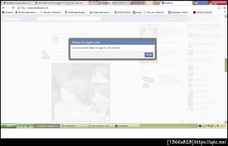Switch to the Academic Dragon Nest tab
Screen dimensions: 228x146
(18, 3)
